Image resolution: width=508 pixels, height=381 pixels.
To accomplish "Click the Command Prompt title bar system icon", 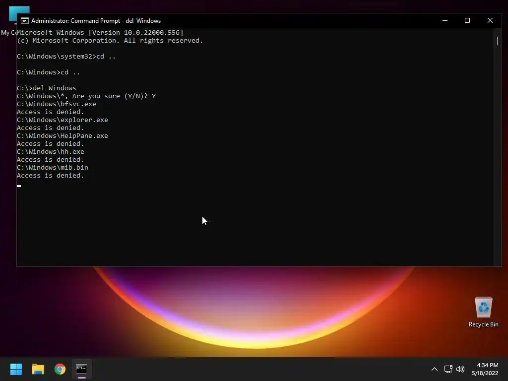I will point(25,21).
